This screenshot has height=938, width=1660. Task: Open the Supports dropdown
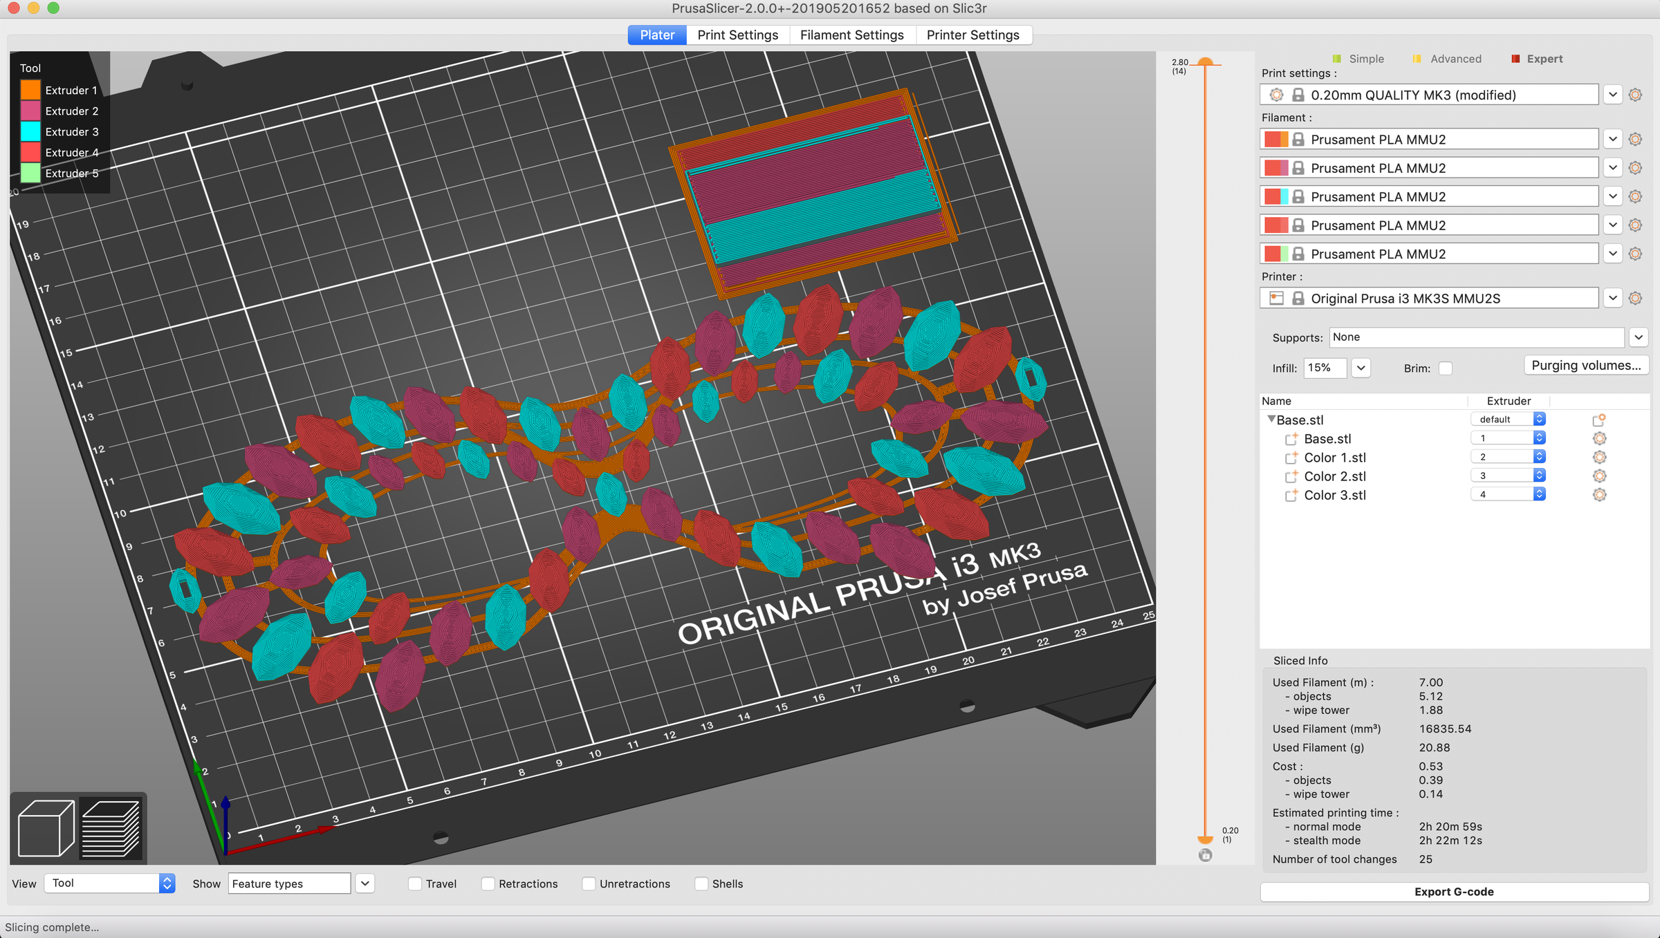pos(1638,337)
